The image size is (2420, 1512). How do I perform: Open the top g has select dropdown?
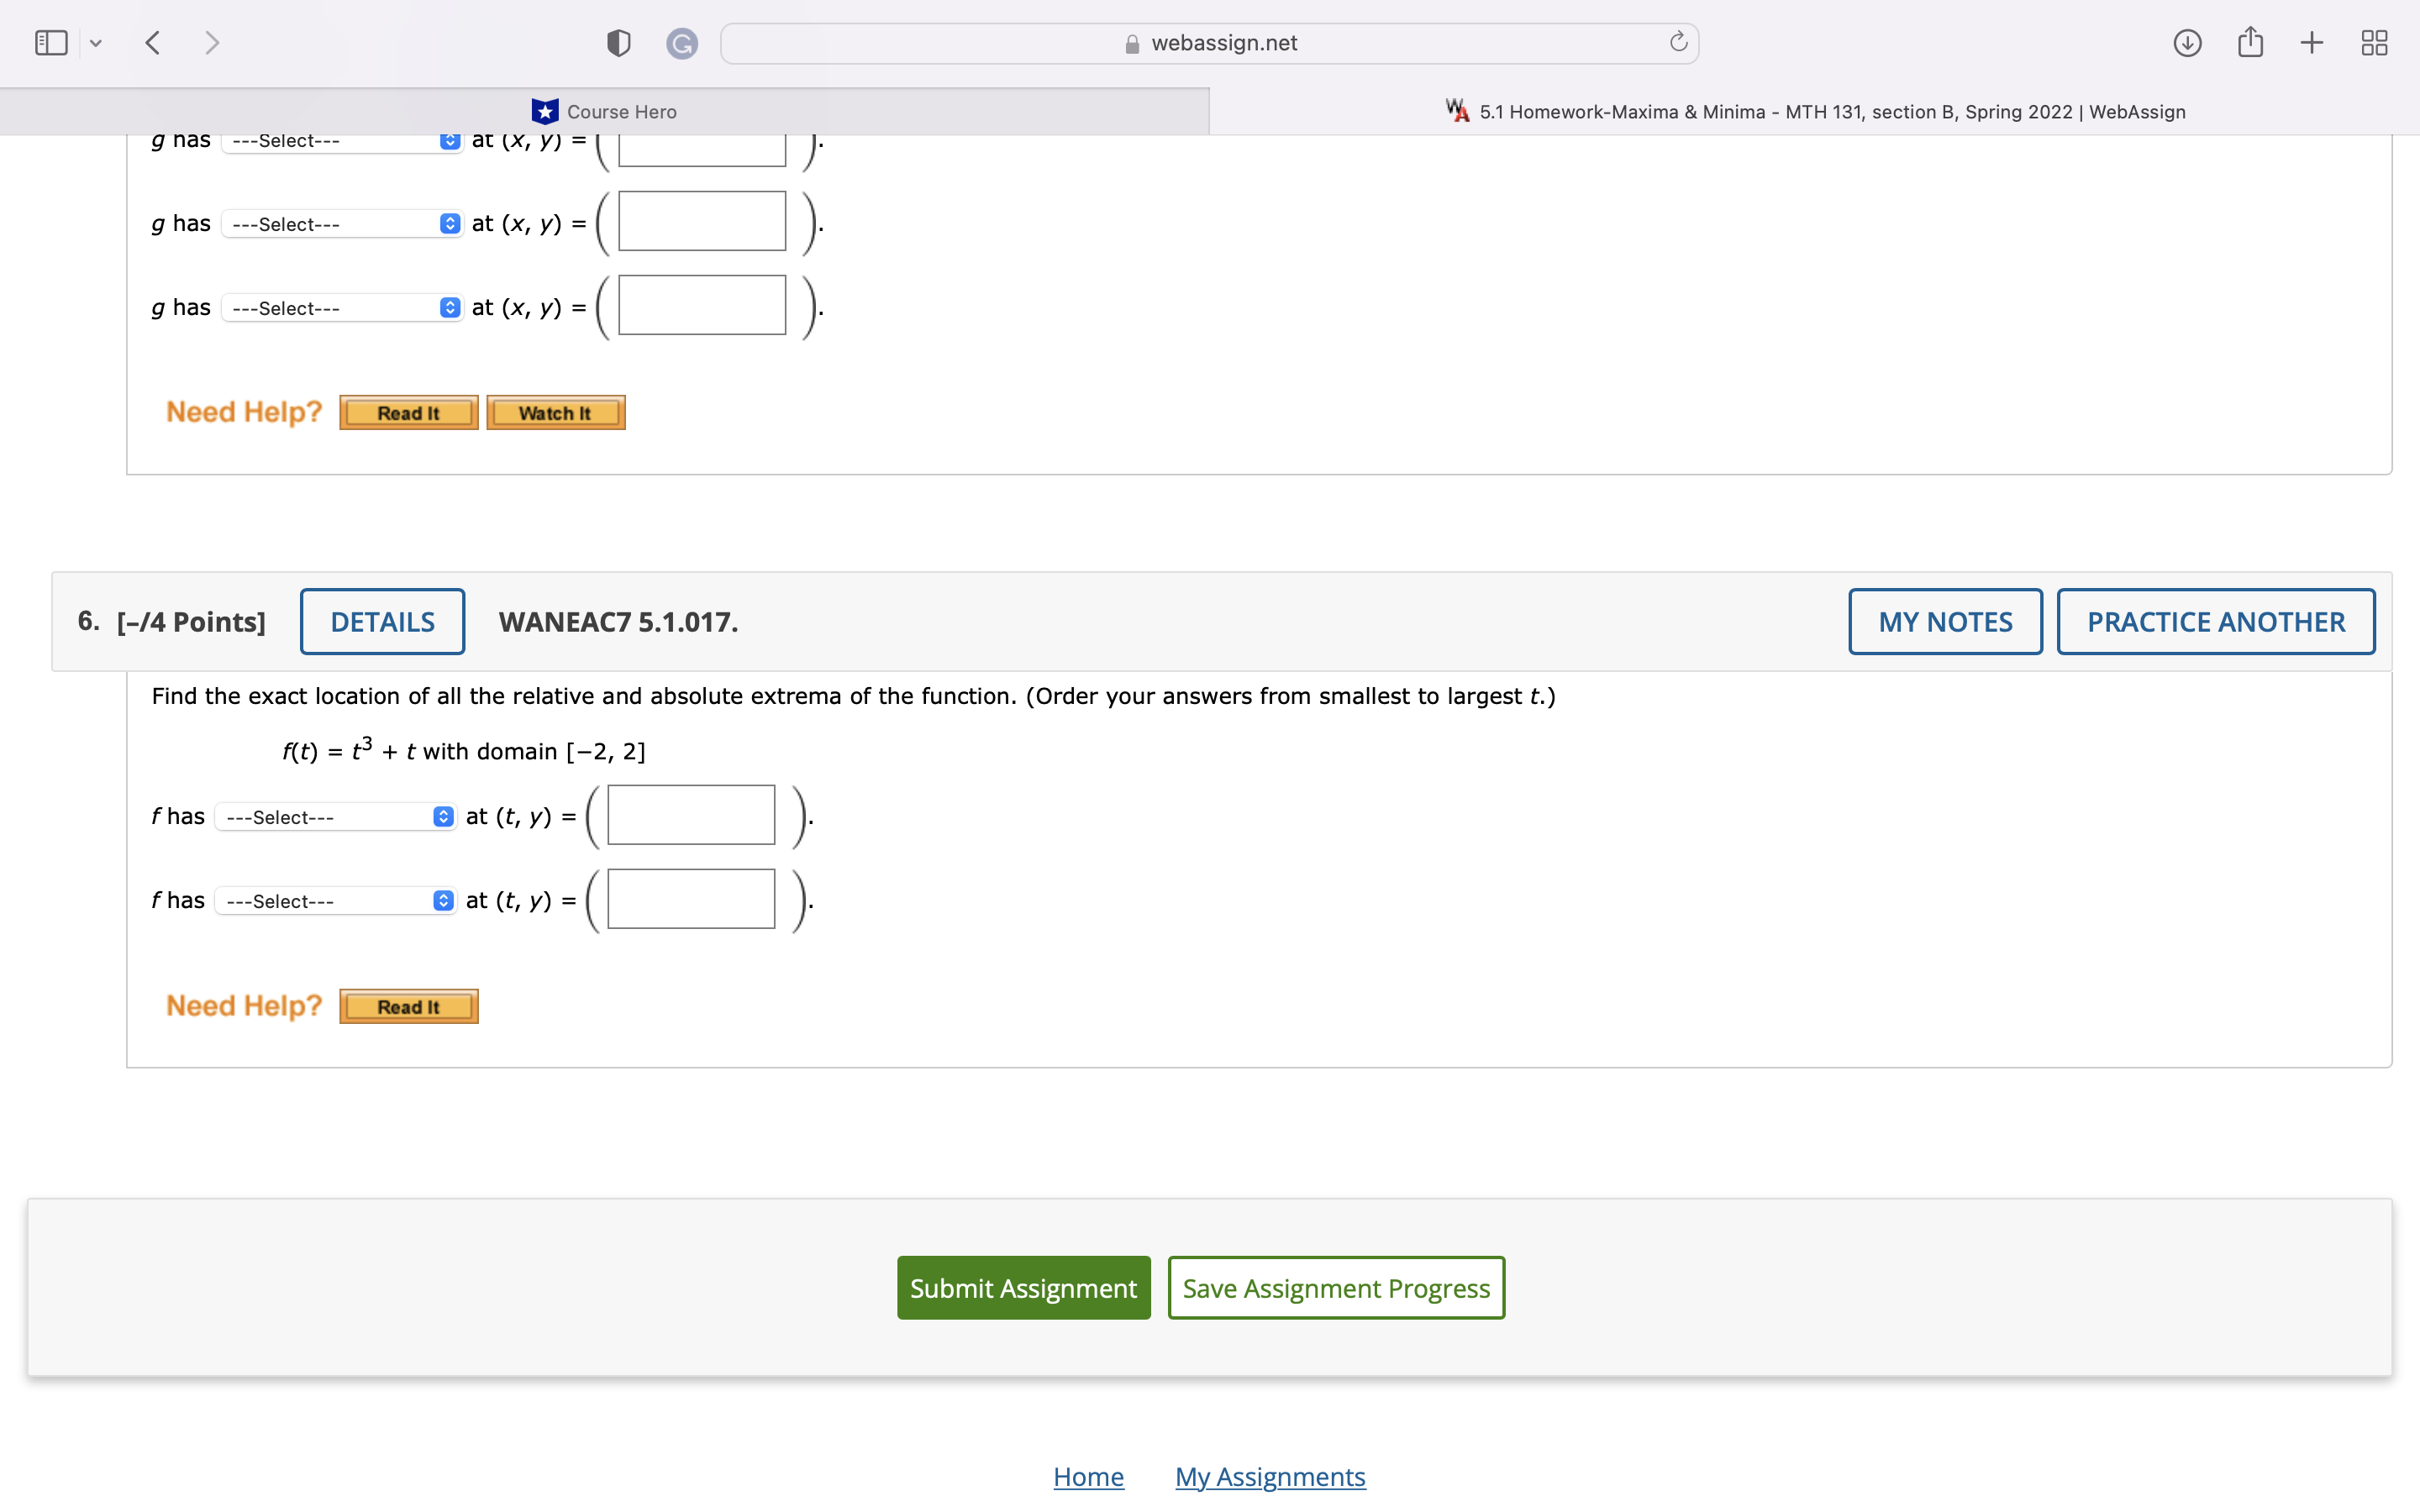click(x=341, y=141)
